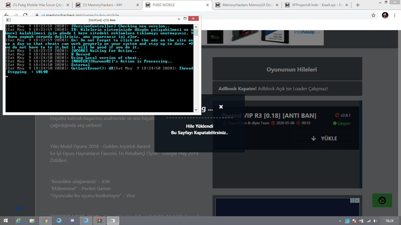This screenshot has height=225, width=401.
Task: Close the XFProjectv8 İndir tab
Action: 347,5
